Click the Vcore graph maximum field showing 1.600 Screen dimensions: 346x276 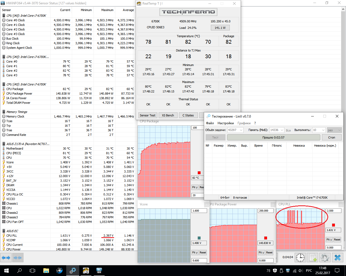pyautogui.click(x=199, y=211)
